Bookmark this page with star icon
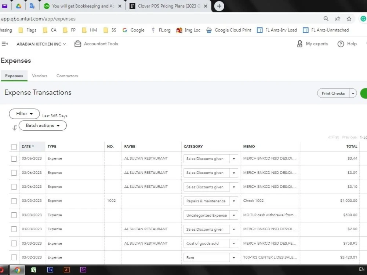This screenshot has width=367, height=275. (x=349, y=19)
